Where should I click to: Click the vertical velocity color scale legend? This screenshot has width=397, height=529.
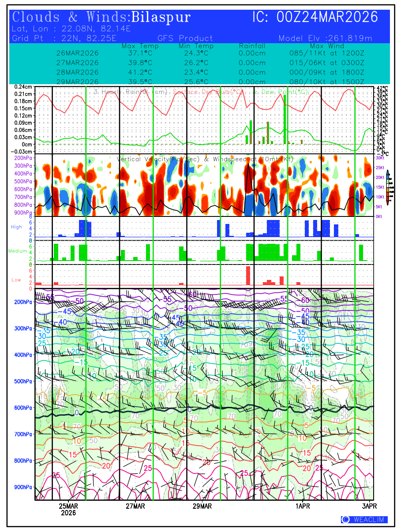(x=387, y=187)
